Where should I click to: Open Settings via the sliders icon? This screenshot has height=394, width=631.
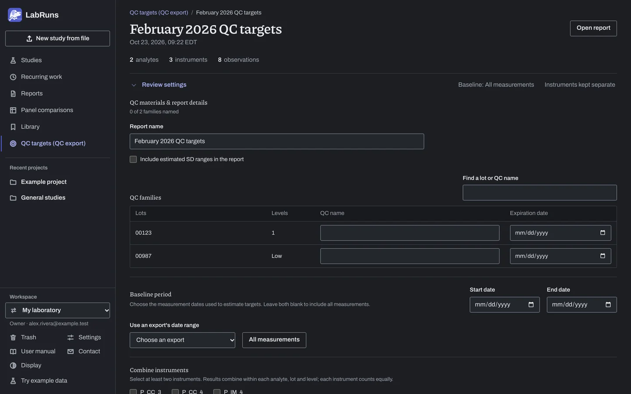point(71,338)
